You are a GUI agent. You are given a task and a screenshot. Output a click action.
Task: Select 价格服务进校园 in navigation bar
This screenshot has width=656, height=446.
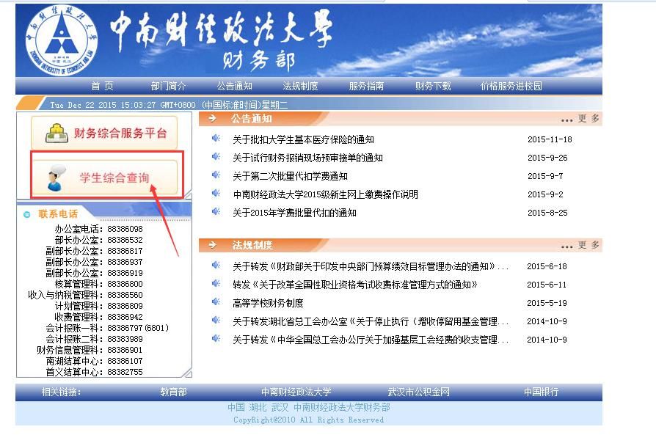[x=511, y=86]
